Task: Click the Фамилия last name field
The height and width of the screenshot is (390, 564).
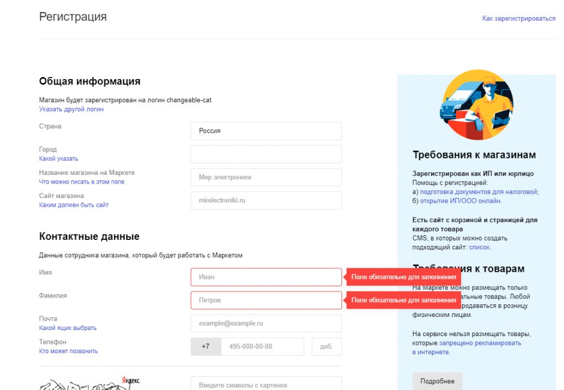Action: 266,300
